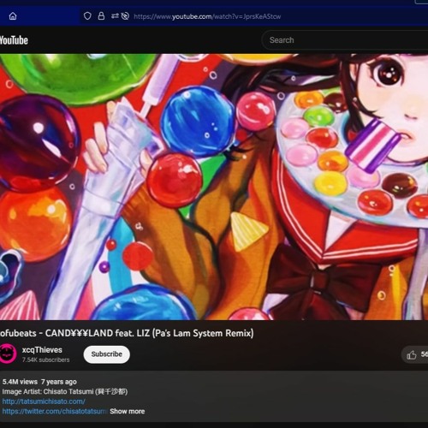The image size is (428, 428).
Task: Click the YouTube Search field
Action: coord(345,40)
